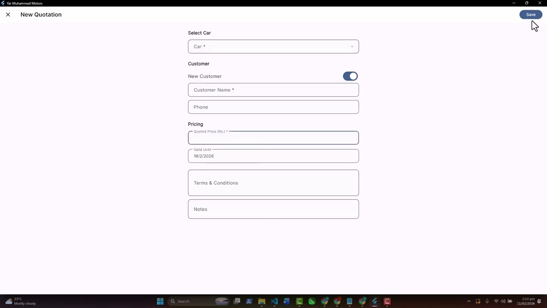The height and width of the screenshot is (308, 547).
Task: Switch to Visual Studio Code in taskbar
Action: pos(274,301)
